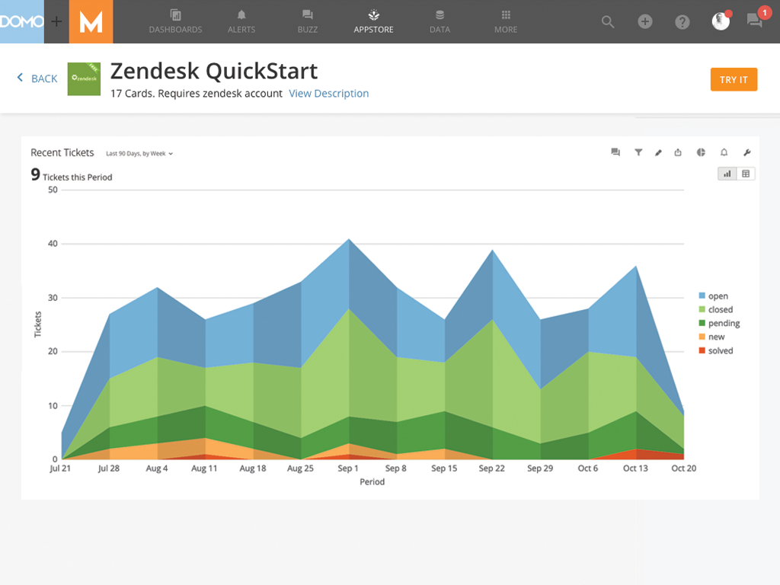Viewport: 780px width, 585px height.
Task: Click the filter funnel icon on the card
Action: tap(638, 152)
